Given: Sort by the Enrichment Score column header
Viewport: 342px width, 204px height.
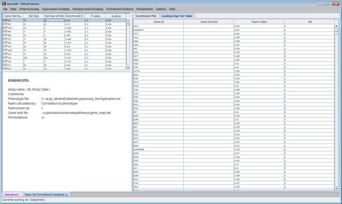Looking at the screenshot, I should 75,16.
